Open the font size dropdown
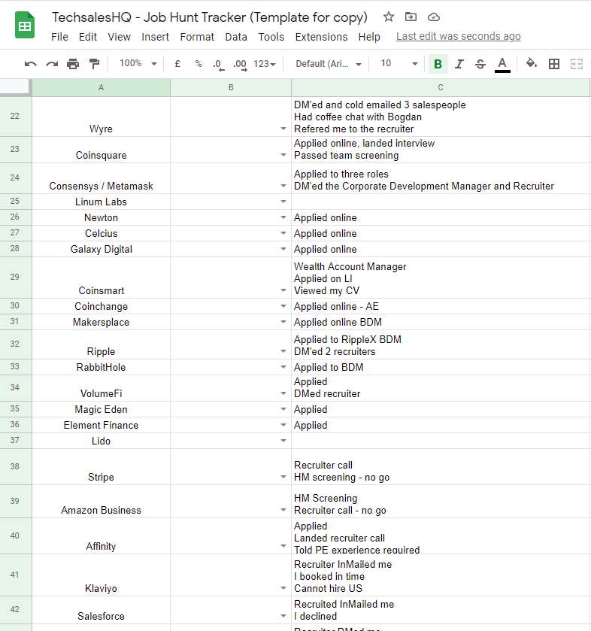This screenshot has width=591, height=631. point(399,64)
